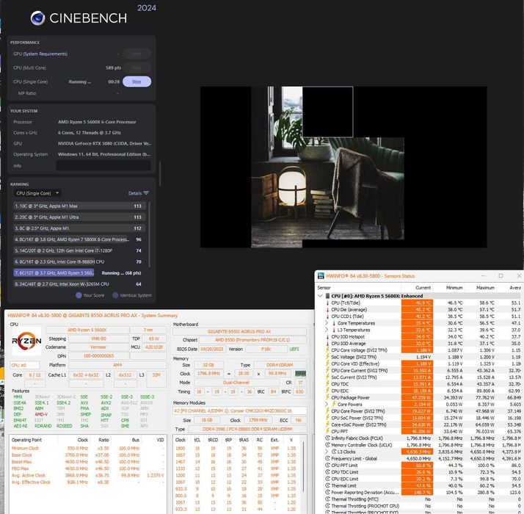Click the thermometer icon beside CPU CCD1 (Tdie)

tap(327, 316)
